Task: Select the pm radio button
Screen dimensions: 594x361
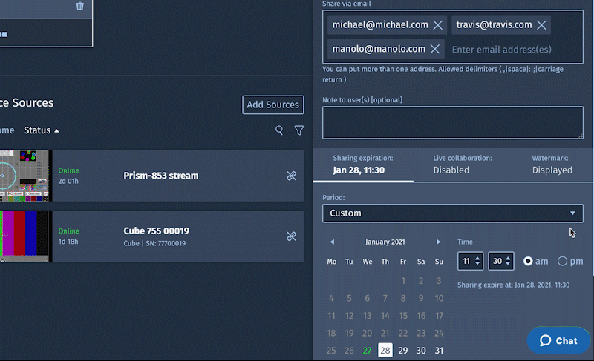Action: [x=562, y=261]
